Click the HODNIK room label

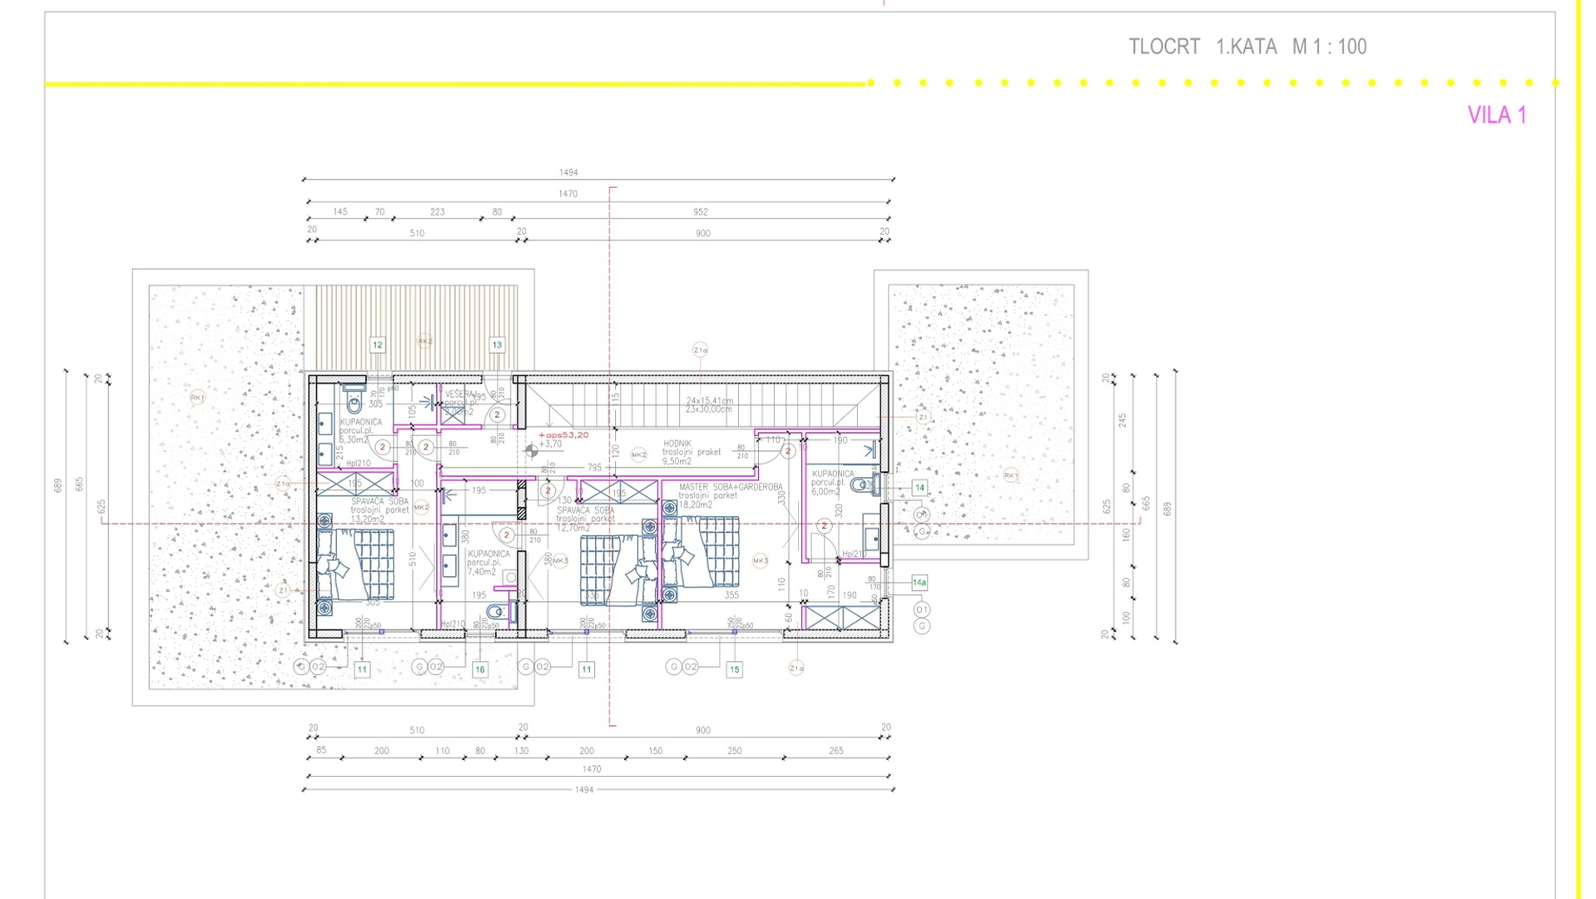click(x=677, y=445)
